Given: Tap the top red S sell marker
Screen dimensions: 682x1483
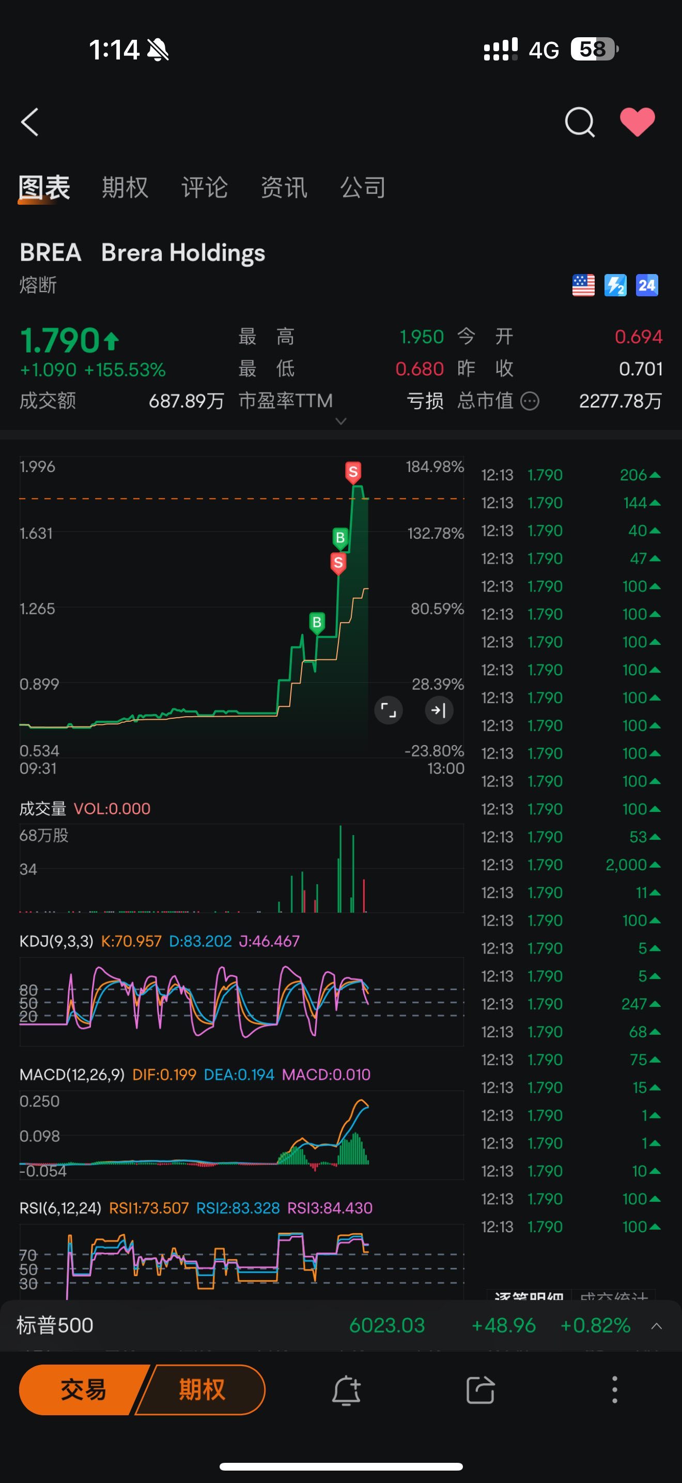Looking at the screenshot, I should [x=353, y=472].
